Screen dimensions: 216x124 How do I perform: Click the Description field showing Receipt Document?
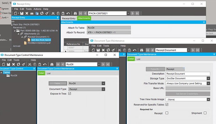[188, 74]
